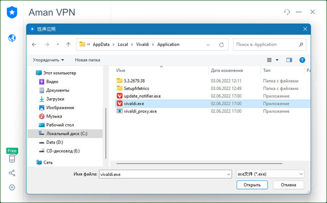
Task: Select CD-дисковод (E:) in the tree
Action: pyautogui.click(x=63, y=151)
